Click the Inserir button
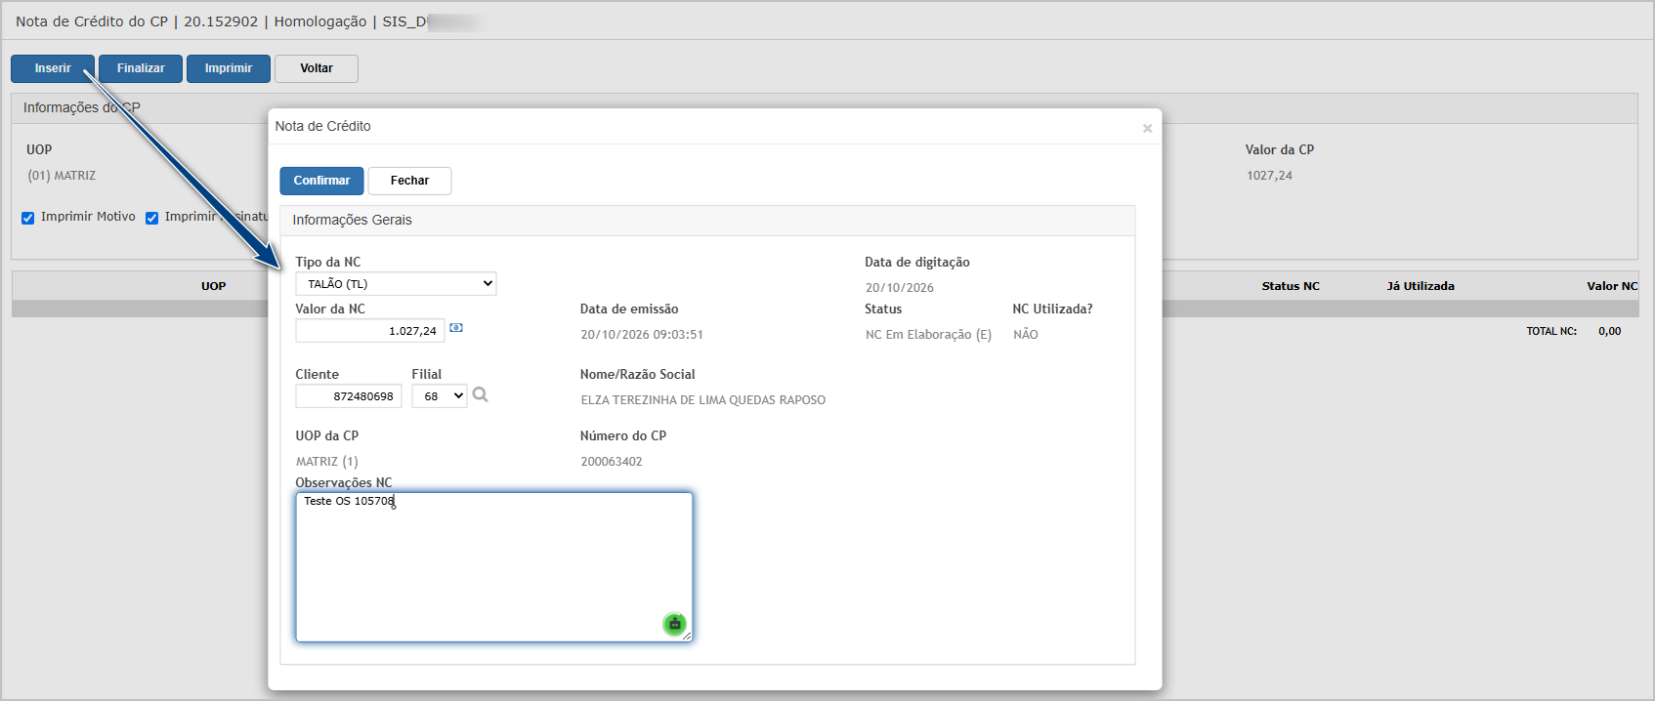This screenshot has width=1655, height=701. [x=53, y=68]
